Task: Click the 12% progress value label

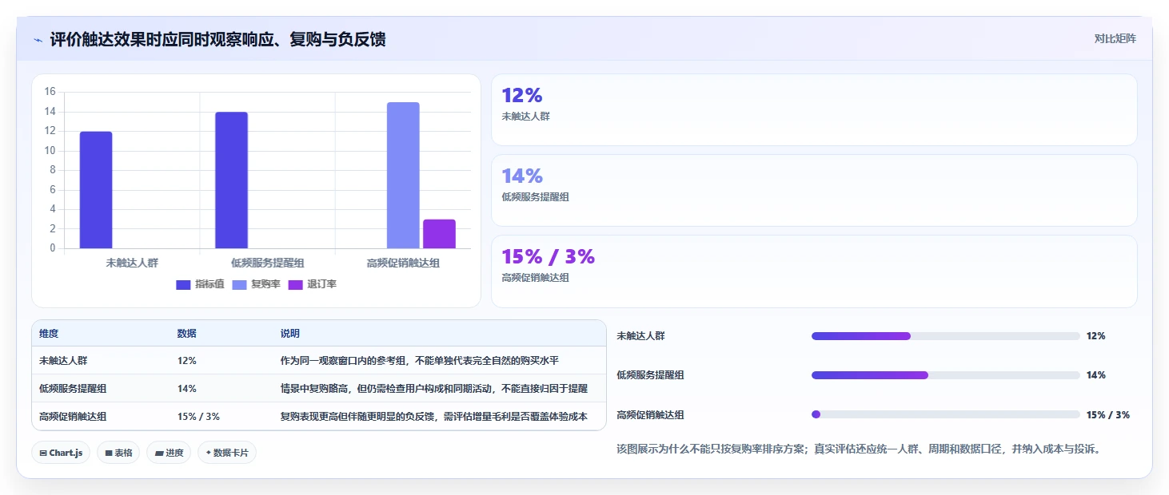Action: 1096,336
